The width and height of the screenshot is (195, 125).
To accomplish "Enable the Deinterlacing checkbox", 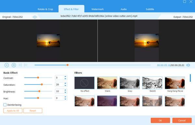I will 5,105.
